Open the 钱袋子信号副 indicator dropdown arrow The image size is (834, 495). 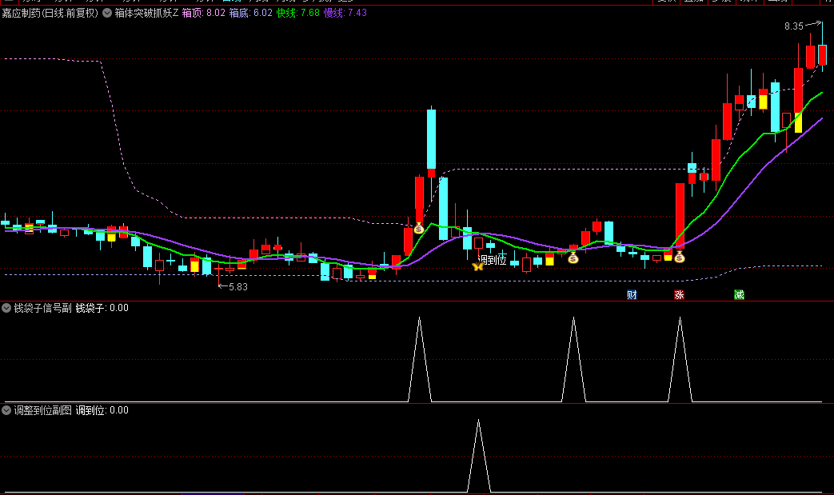(x=6, y=308)
